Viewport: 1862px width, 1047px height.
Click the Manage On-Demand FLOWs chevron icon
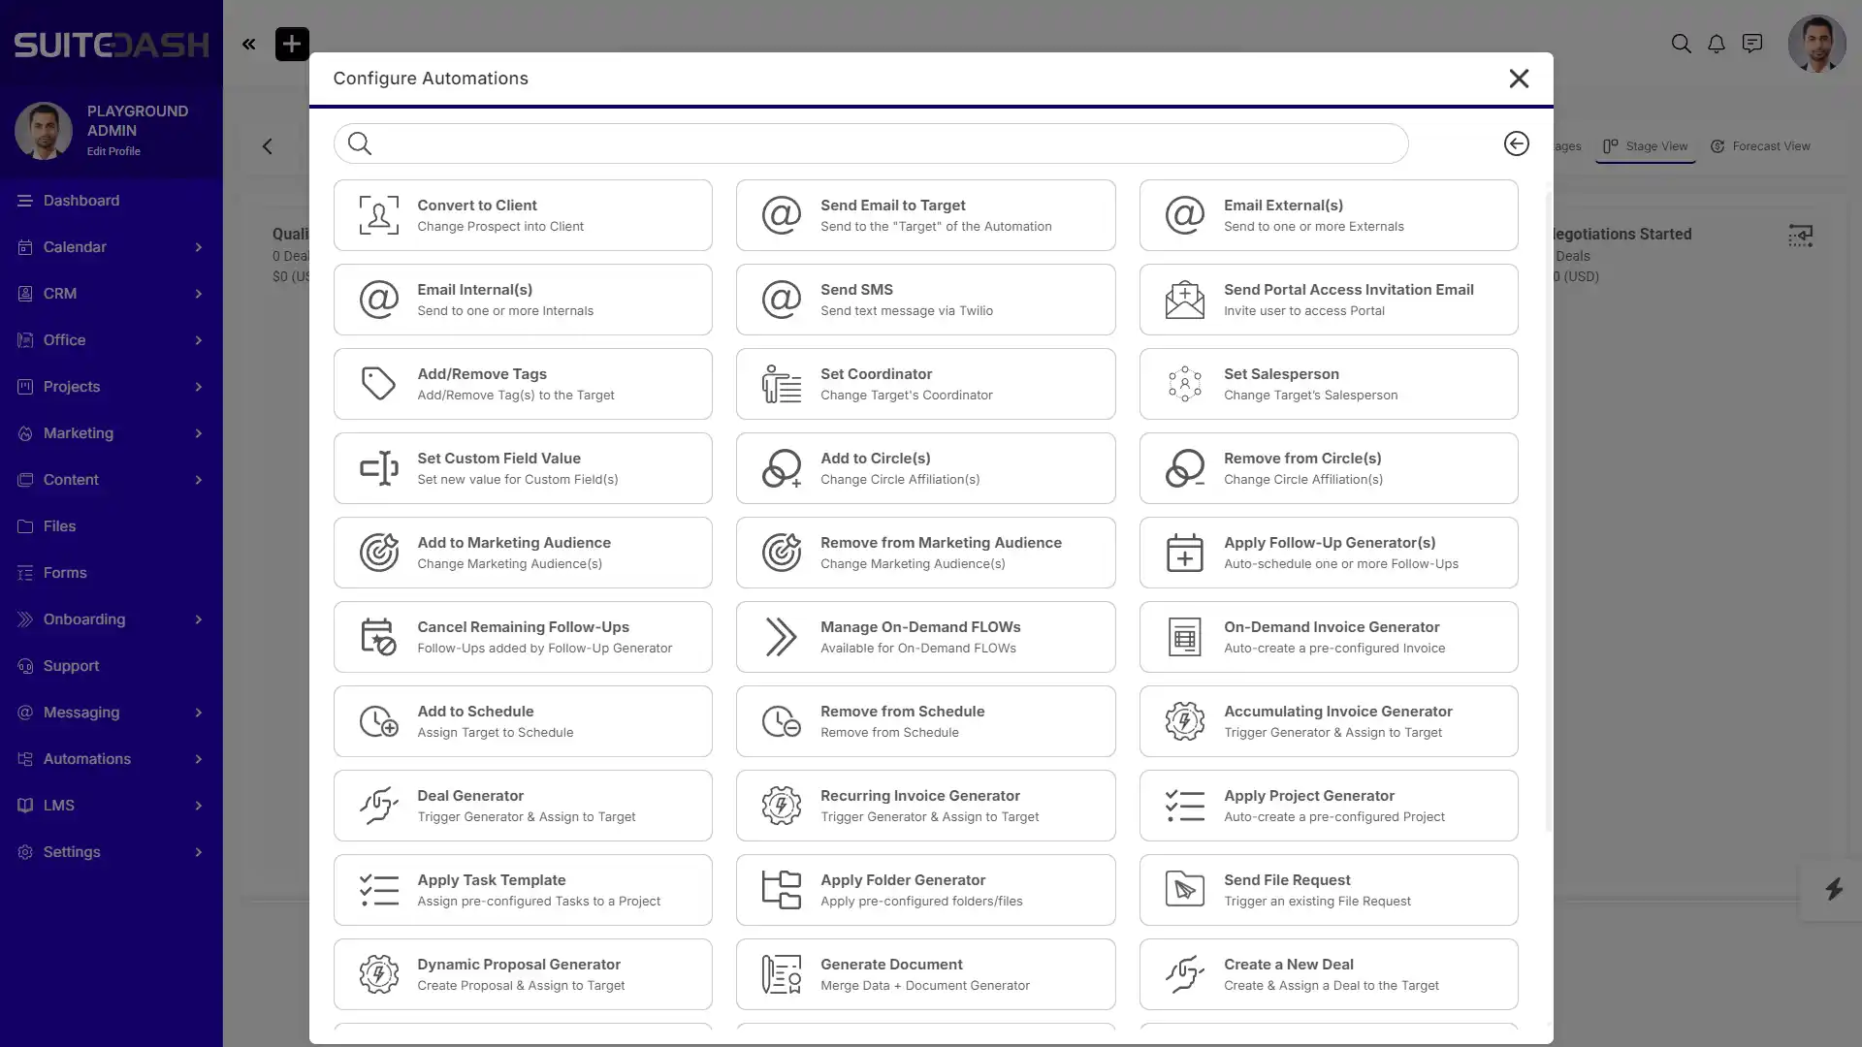coord(781,637)
